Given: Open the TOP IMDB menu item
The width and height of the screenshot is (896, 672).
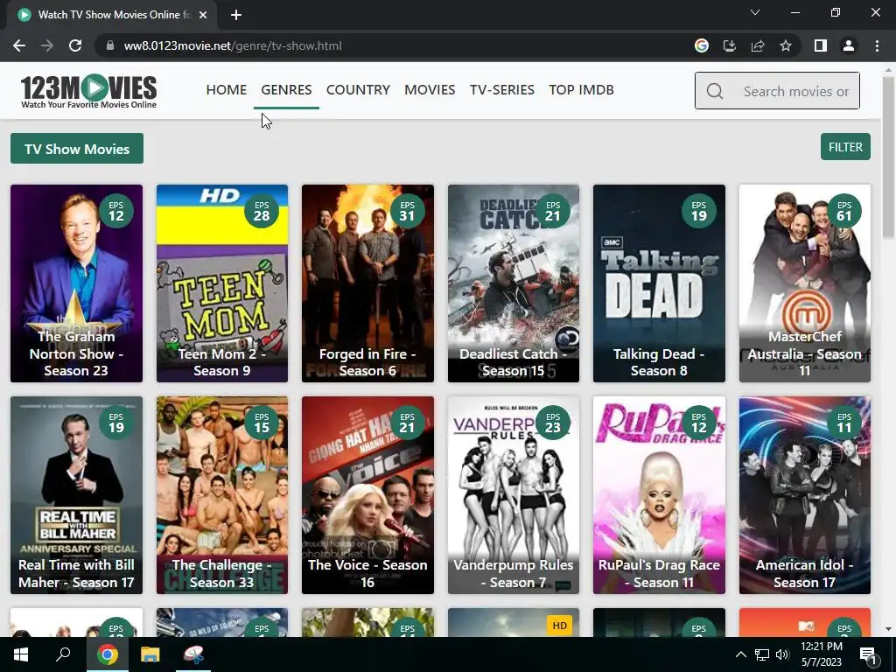Looking at the screenshot, I should (x=582, y=90).
